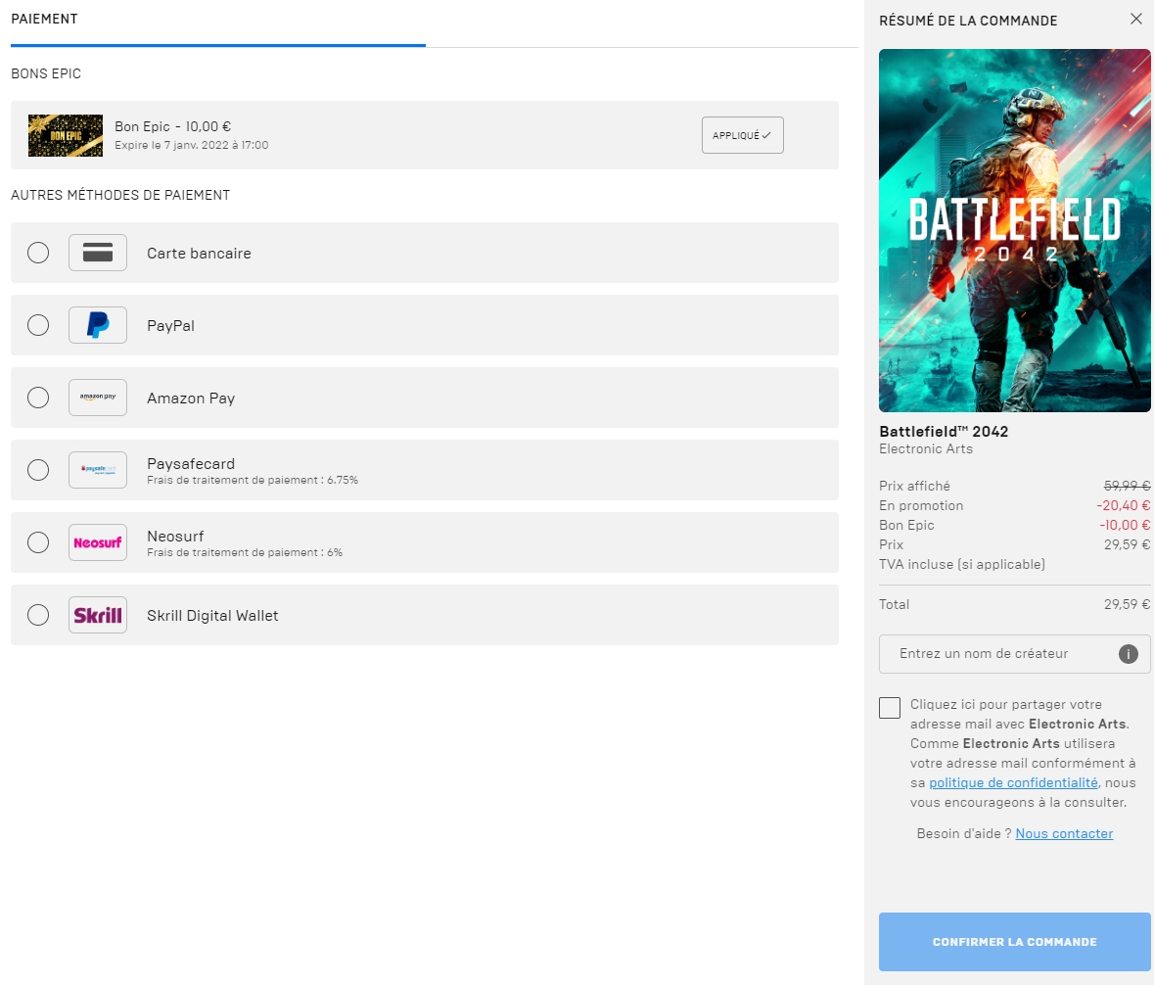
Task: Click the Carte bancaire label
Action: (x=199, y=254)
